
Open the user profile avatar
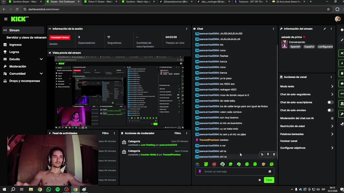pos(338,19)
